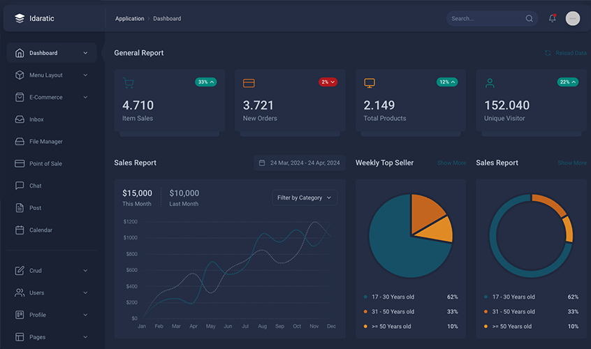Image resolution: width=591 pixels, height=349 pixels.
Task: Click the notification bell icon
Action: pos(552,18)
